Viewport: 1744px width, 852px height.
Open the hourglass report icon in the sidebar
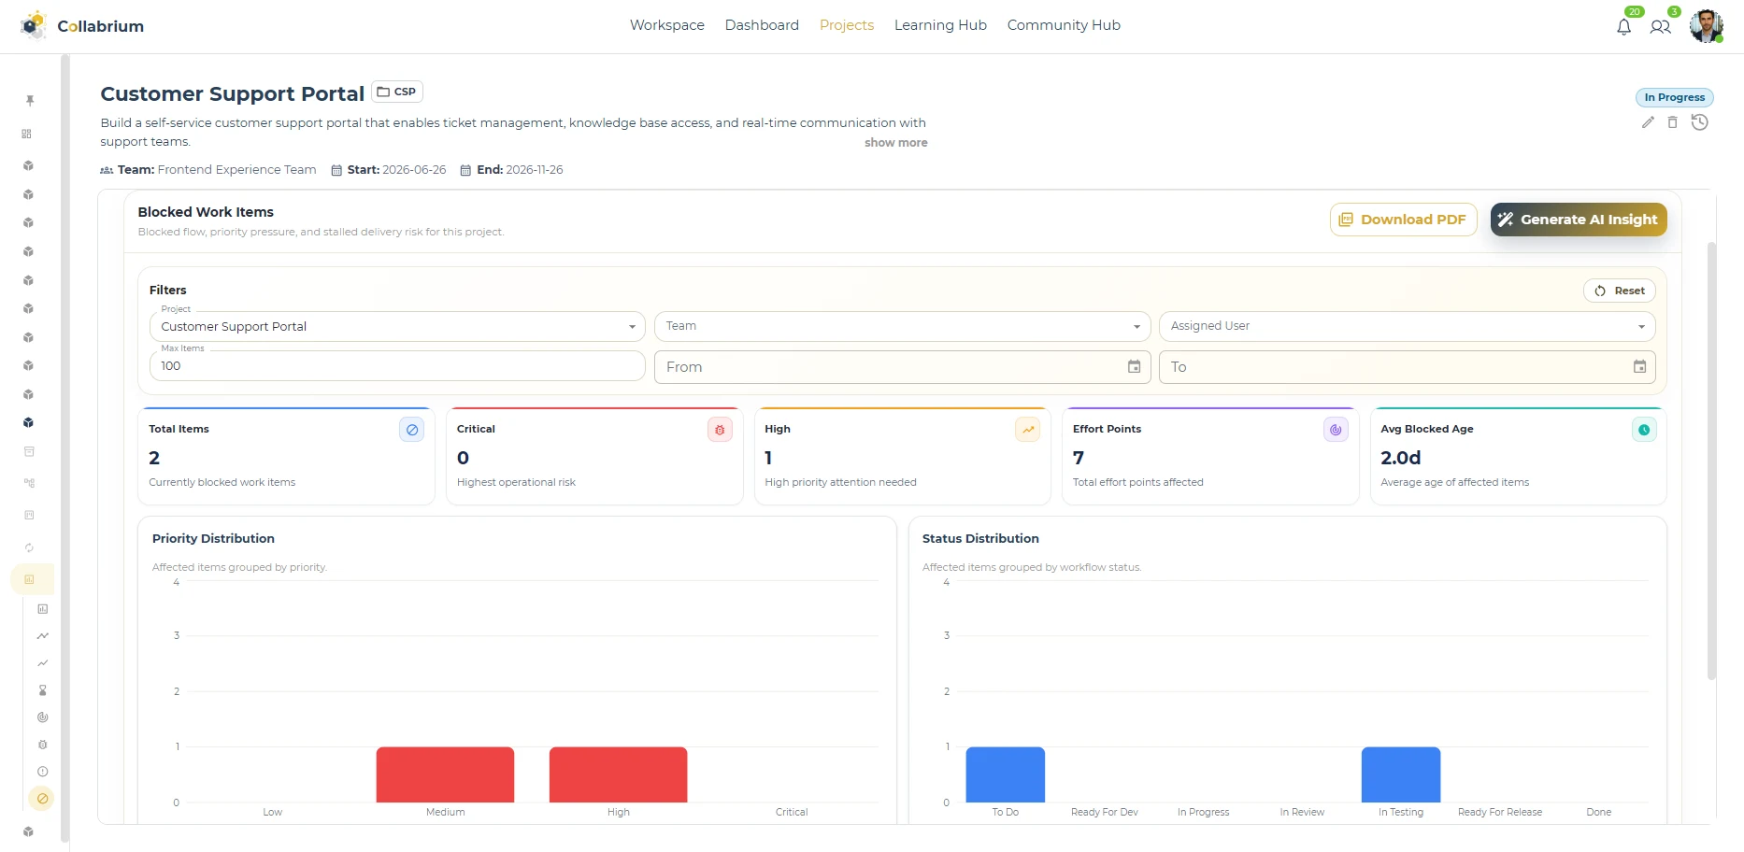(42, 690)
